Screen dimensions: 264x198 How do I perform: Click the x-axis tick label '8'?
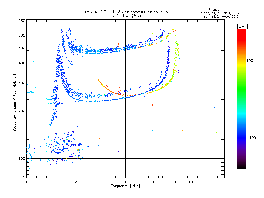coord(175,182)
